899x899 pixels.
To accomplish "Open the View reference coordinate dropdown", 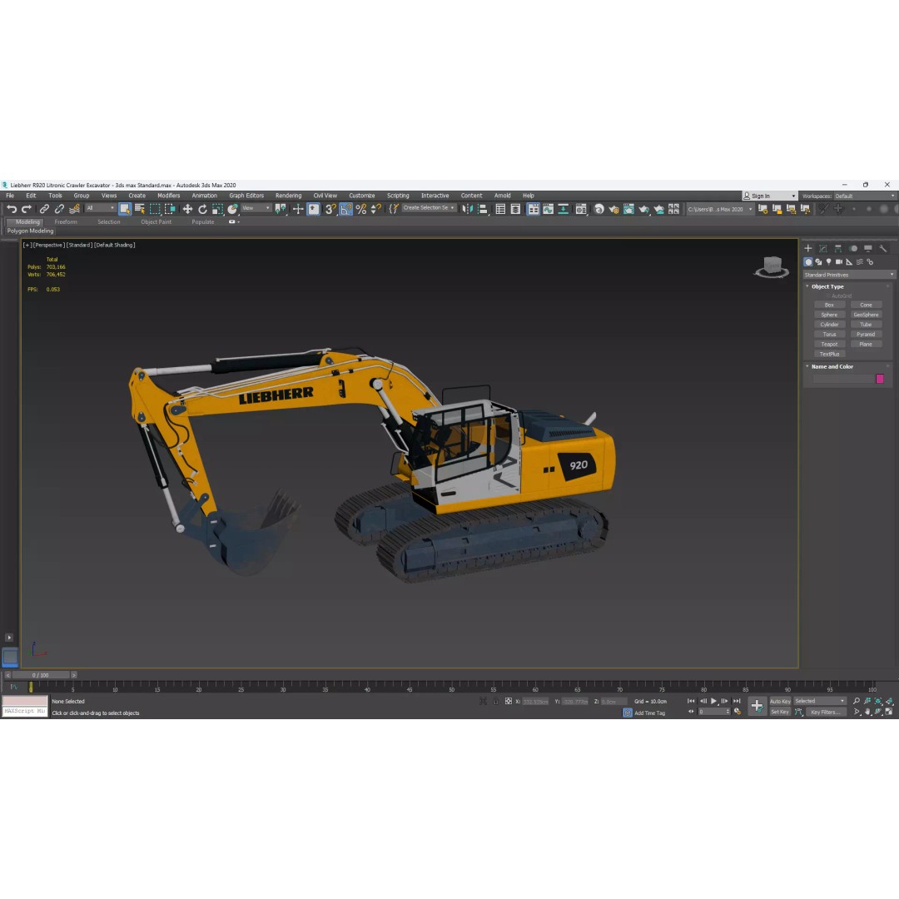I will pos(256,208).
